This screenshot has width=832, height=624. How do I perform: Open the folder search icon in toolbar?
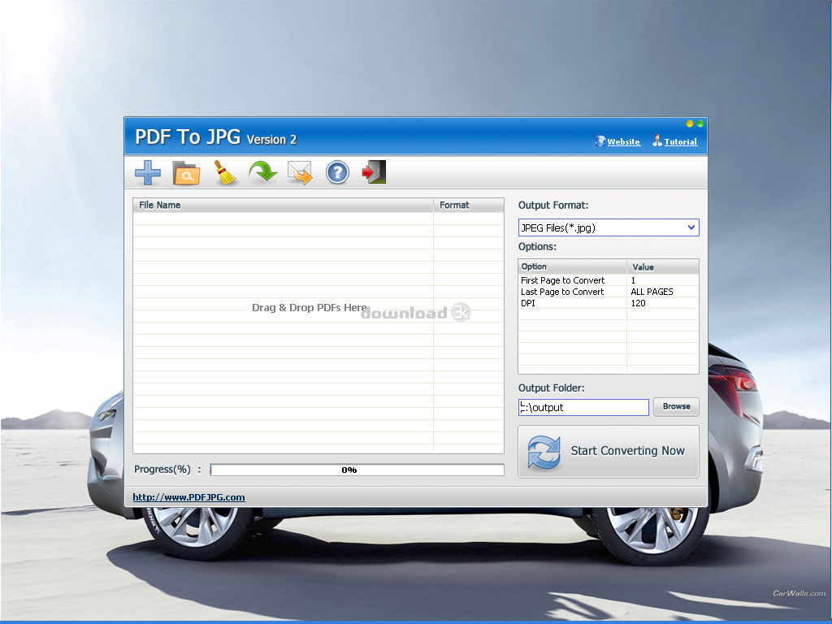[x=186, y=173]
